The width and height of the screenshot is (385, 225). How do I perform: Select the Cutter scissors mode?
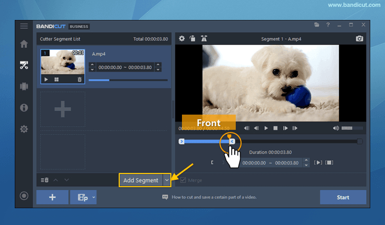click(x=24, y=65)
